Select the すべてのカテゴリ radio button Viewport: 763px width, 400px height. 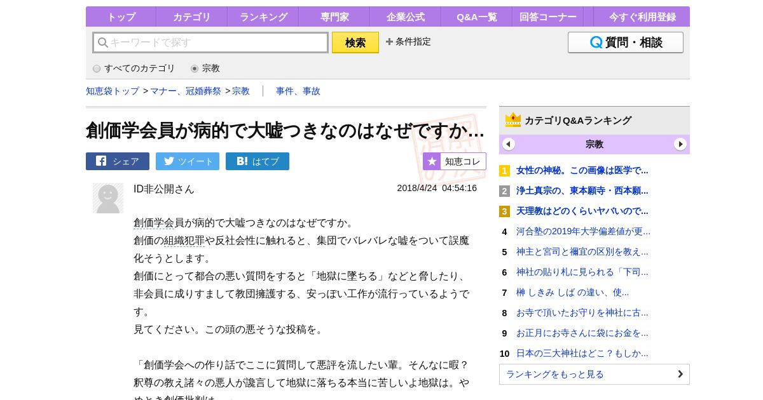[x=97, y=69]
